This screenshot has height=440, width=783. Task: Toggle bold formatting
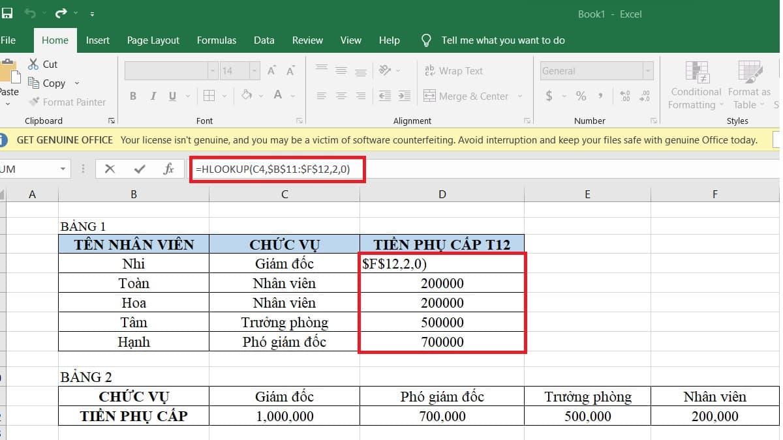click(x=133, y=95)
